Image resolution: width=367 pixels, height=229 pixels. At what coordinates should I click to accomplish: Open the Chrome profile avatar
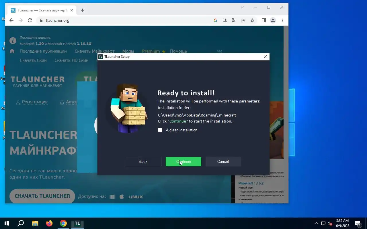coord(273,20)
